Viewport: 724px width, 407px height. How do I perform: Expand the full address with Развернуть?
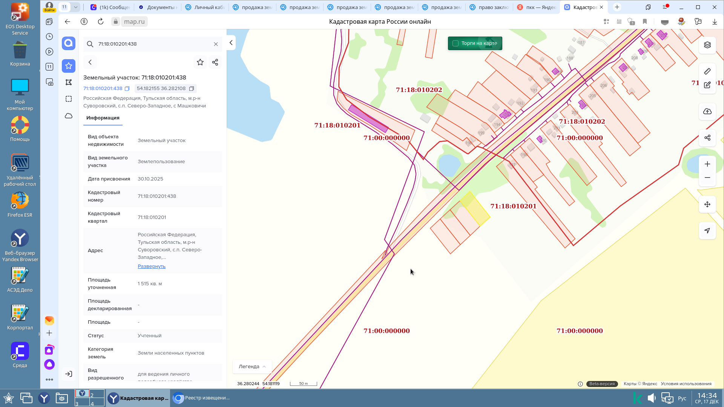[x=152, y=266]
